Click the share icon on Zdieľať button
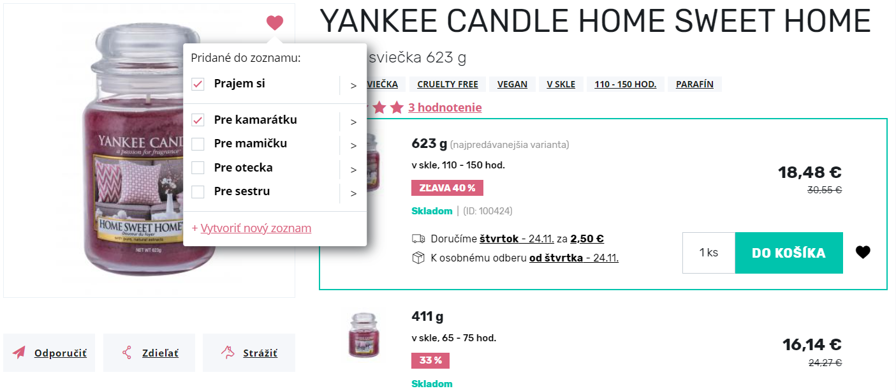The height and width of the screenshot is (391, 896). coord(126,353)
